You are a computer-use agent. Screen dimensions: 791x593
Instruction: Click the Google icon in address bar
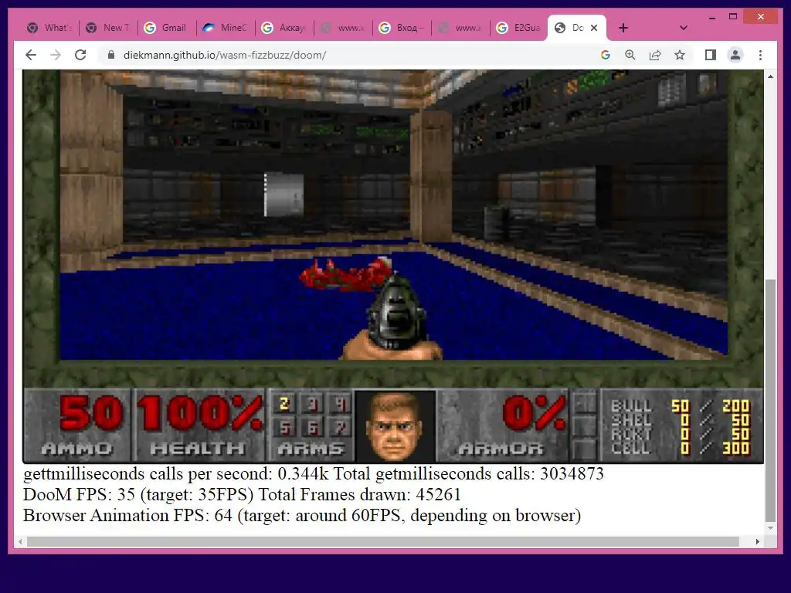pos(606,55)
